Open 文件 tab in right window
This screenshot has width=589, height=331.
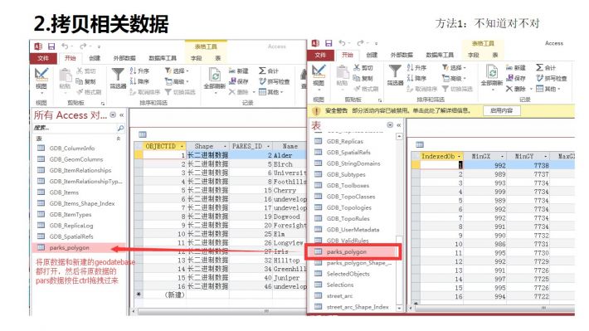point(320,56)
